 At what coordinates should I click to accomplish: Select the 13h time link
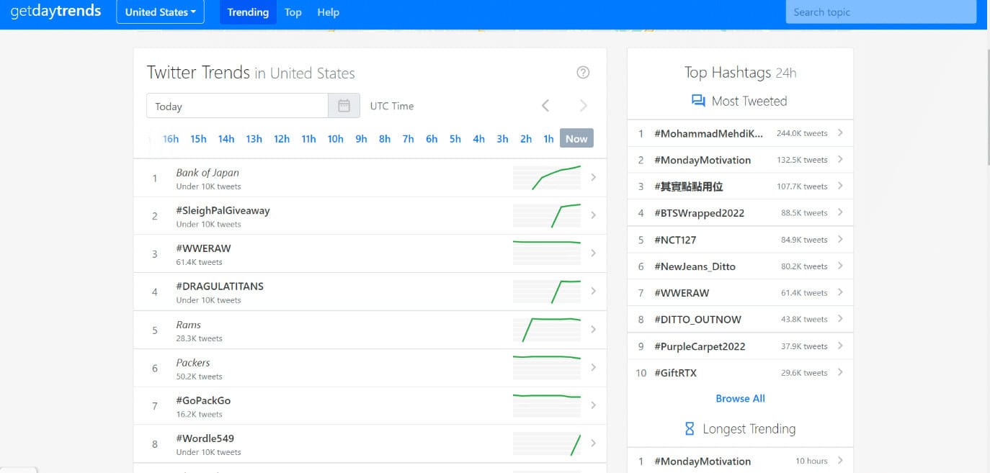click(x=254, y=139)
